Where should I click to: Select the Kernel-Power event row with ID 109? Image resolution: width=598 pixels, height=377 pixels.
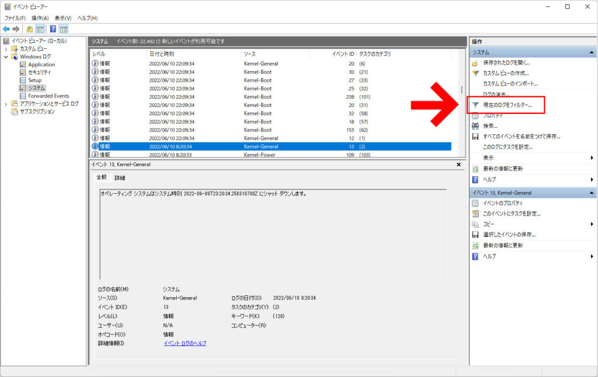(271, 155)
